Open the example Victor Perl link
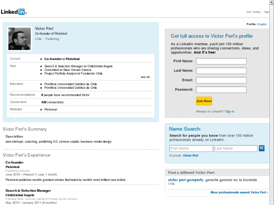 click(190, 155)
